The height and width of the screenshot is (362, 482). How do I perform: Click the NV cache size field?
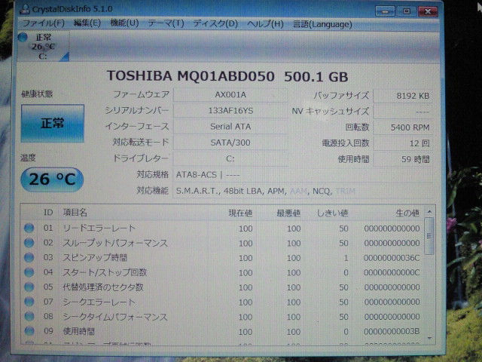[x=403, y=112]
